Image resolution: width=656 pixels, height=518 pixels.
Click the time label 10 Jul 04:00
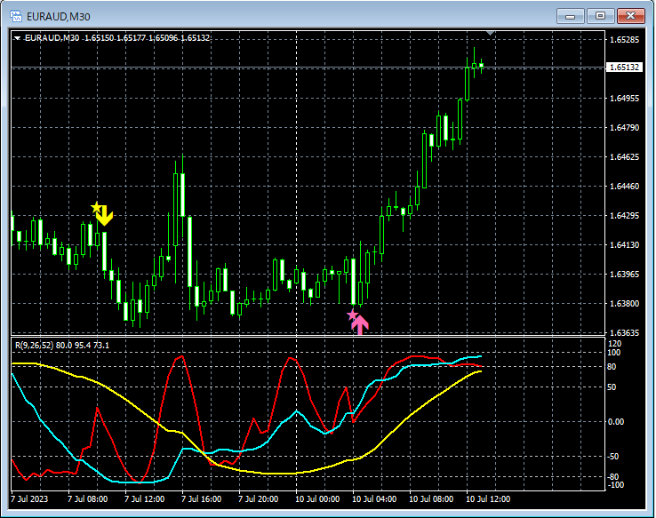(x=374, y=499)
